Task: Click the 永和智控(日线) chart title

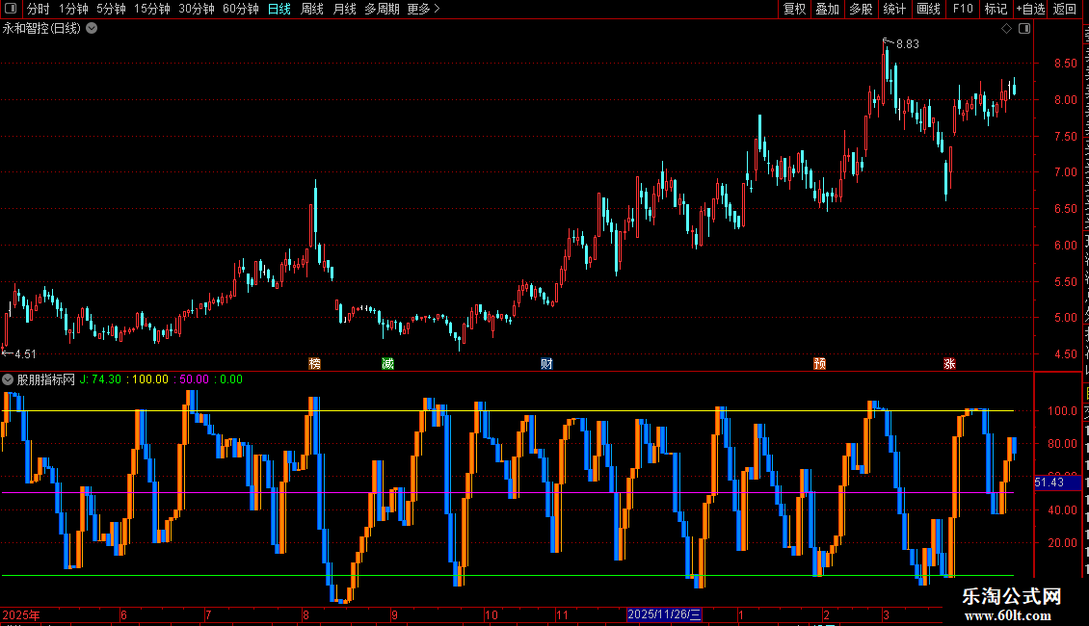Action: (41, 29)
